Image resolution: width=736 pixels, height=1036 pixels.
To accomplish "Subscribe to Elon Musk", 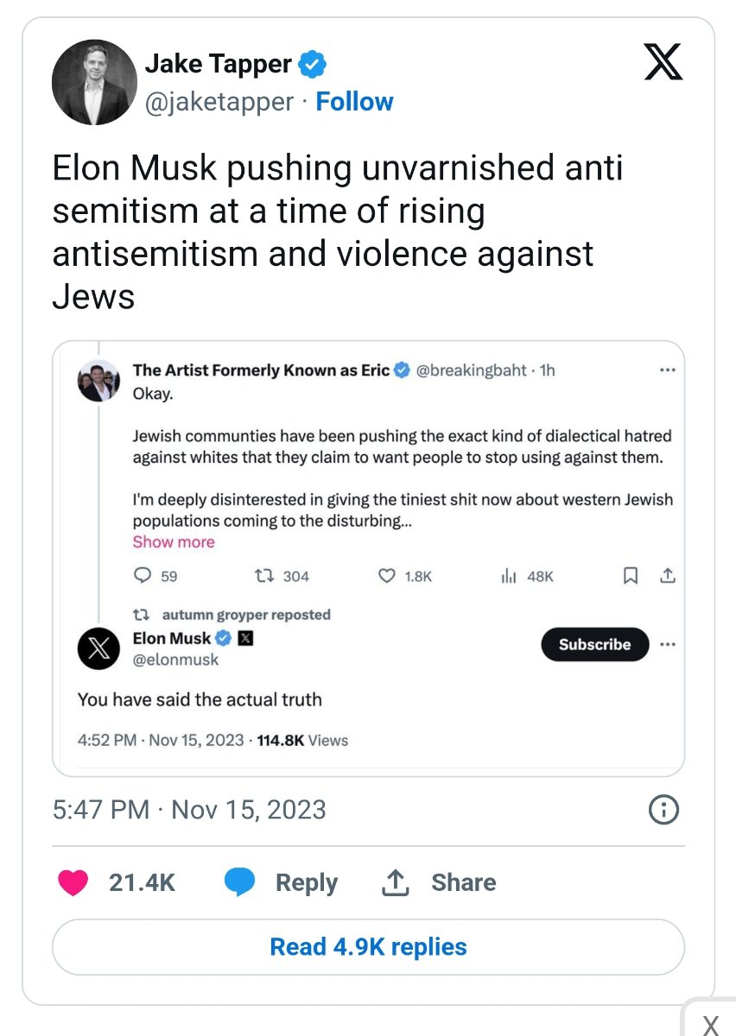I will pos(594,644).
